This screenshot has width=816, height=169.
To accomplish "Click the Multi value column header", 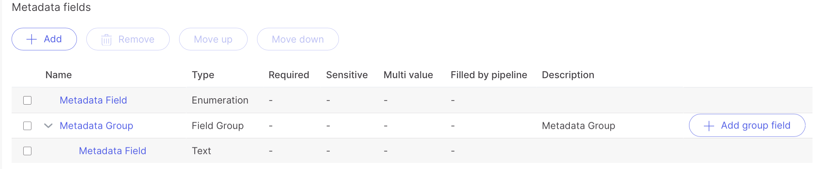I will point(408,75).
